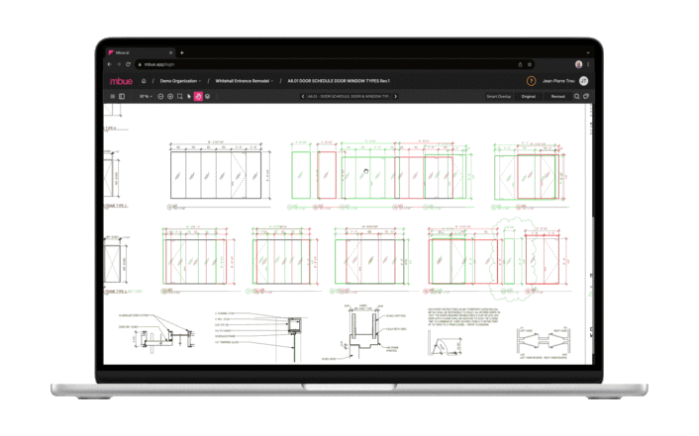Expand the Whitehall Entrance Remodel dropdown
699x436 pixels.
tap(243, 81)
